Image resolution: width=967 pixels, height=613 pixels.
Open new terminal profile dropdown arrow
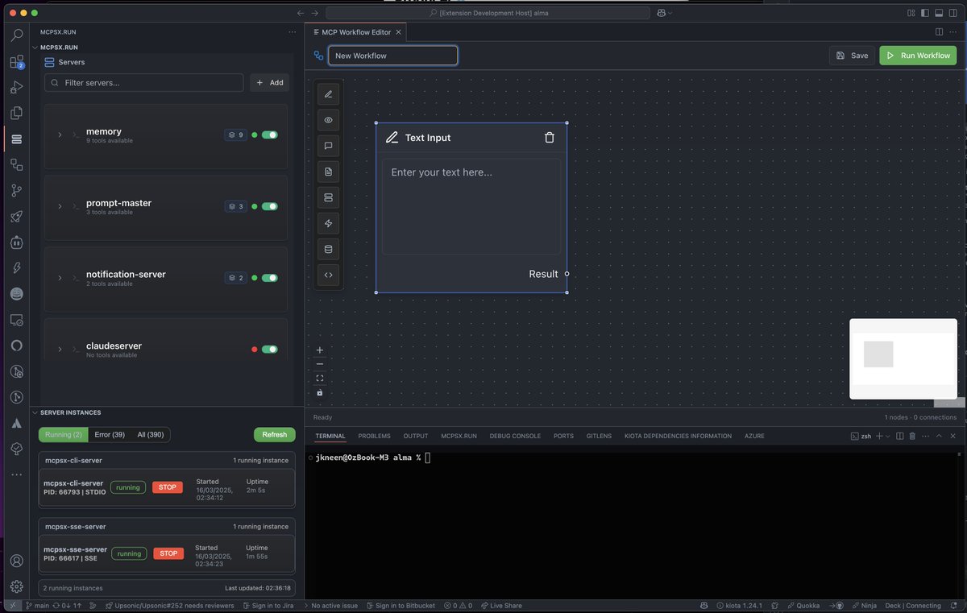point(887,436)
